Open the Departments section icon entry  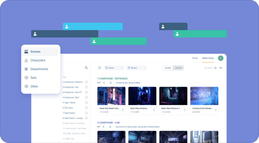(x=26, y=69)
